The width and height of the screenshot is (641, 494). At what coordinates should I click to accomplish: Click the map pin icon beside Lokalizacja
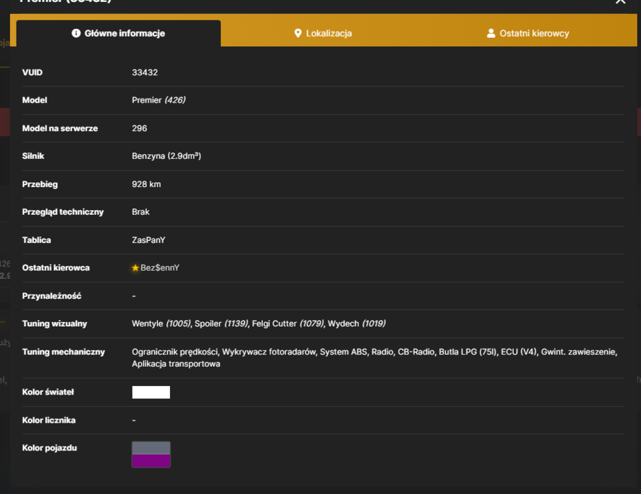pos(298,33)
